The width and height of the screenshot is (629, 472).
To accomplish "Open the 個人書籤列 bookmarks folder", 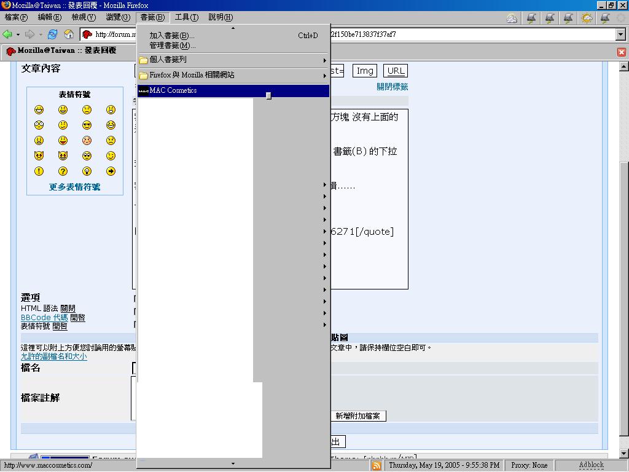I will [x=233, y=60].
